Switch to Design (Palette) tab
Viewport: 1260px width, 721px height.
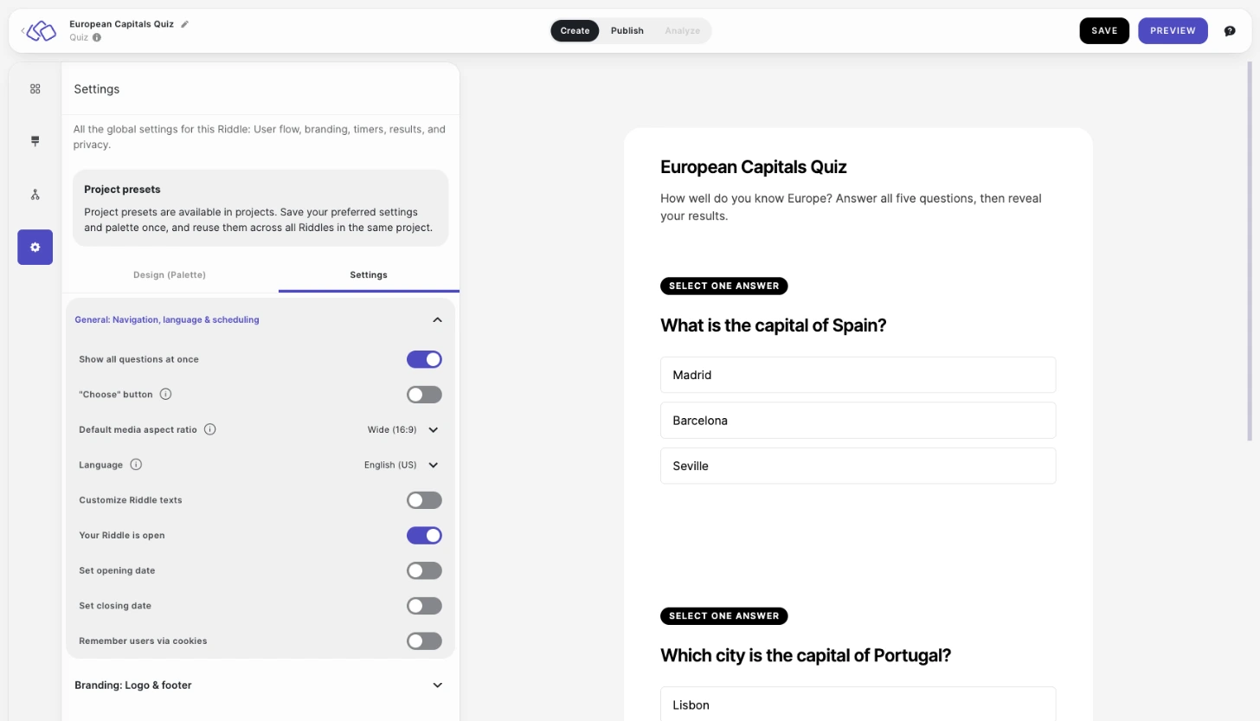point(170,274)
